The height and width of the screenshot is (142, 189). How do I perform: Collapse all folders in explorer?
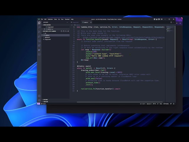tap(68, 31)
